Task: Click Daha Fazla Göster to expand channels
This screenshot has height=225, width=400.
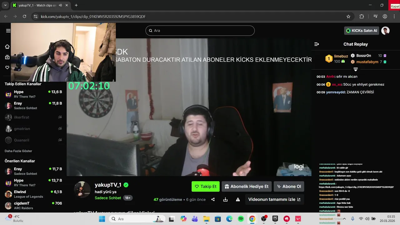Action: (x=18, y=151)
